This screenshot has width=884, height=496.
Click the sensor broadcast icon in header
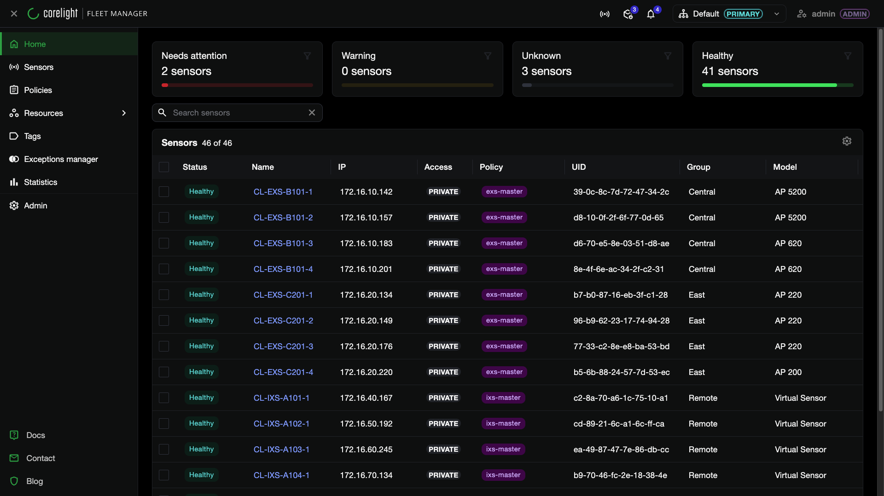(605, 14)
